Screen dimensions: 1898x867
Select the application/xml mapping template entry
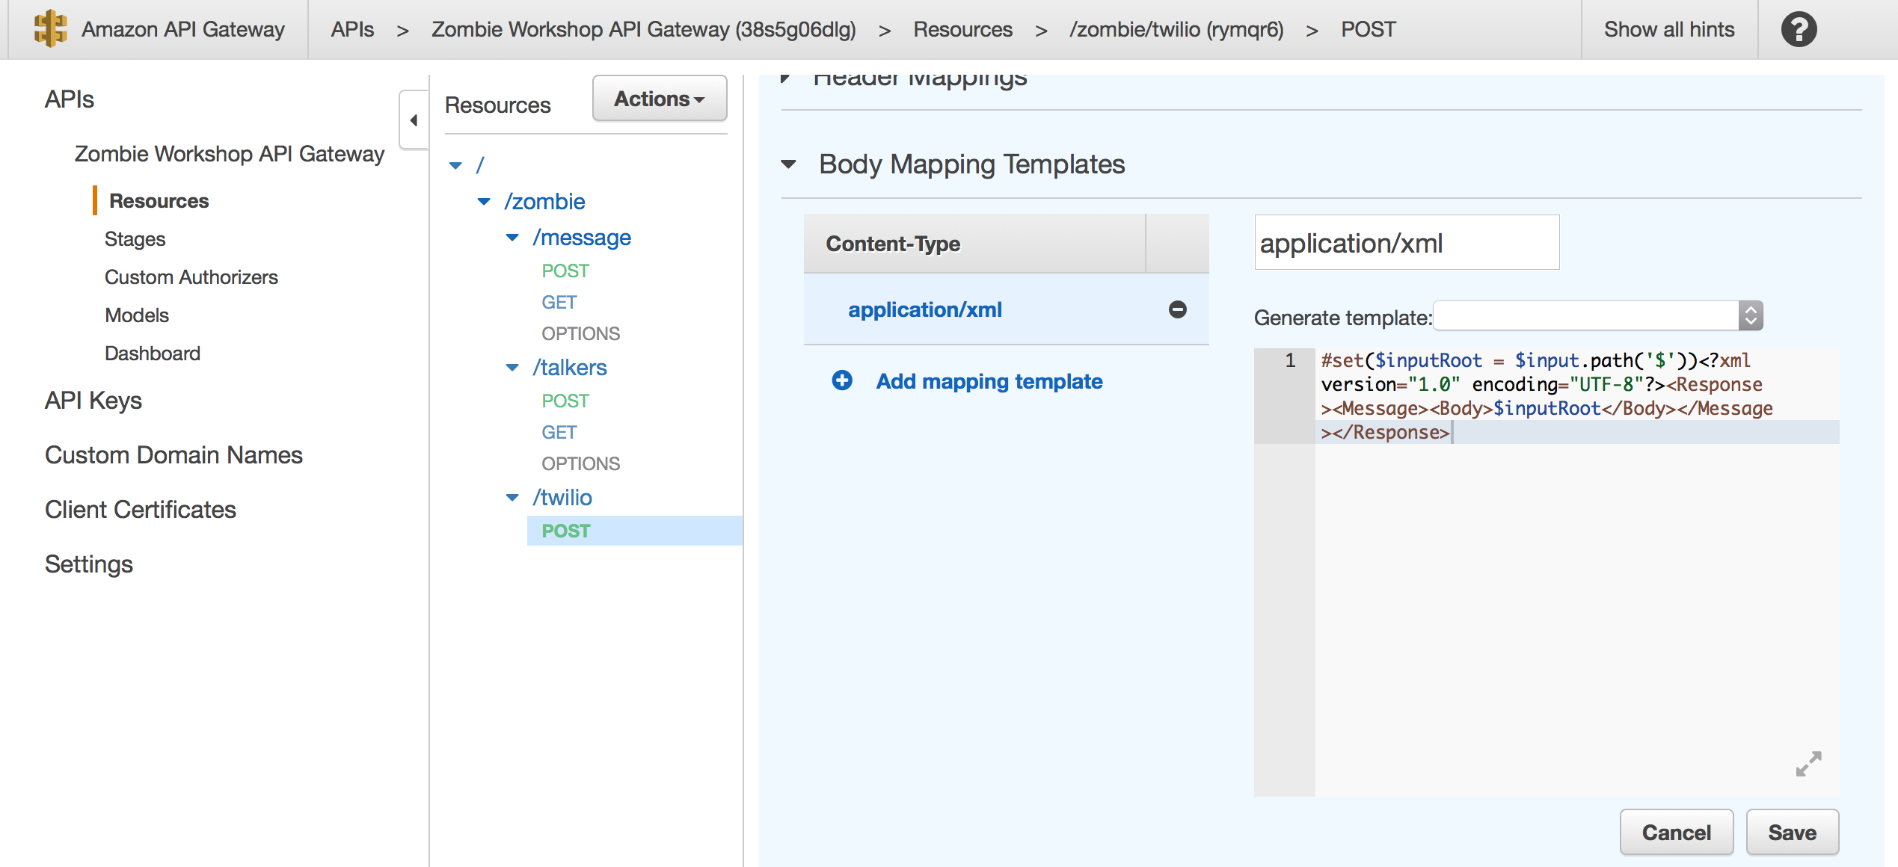point(924,309)
